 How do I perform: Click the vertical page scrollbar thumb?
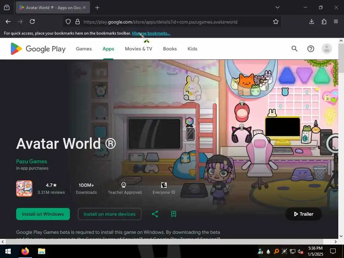[x=341, y=58]
